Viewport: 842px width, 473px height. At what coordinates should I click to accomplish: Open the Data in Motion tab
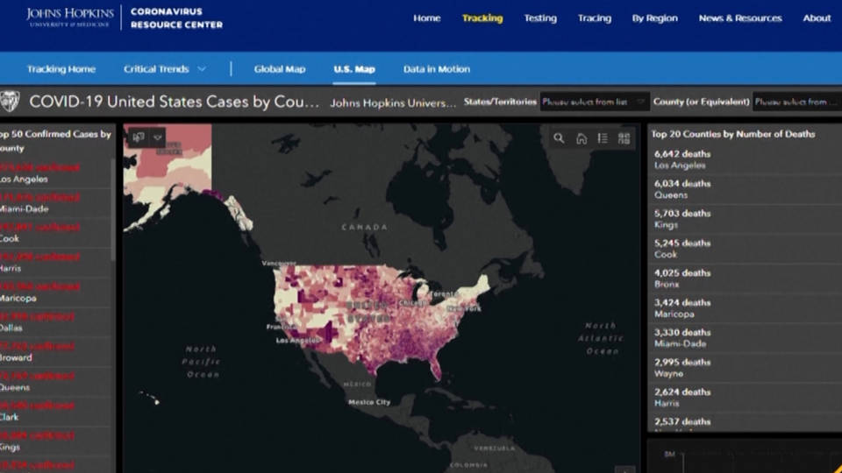437,68
